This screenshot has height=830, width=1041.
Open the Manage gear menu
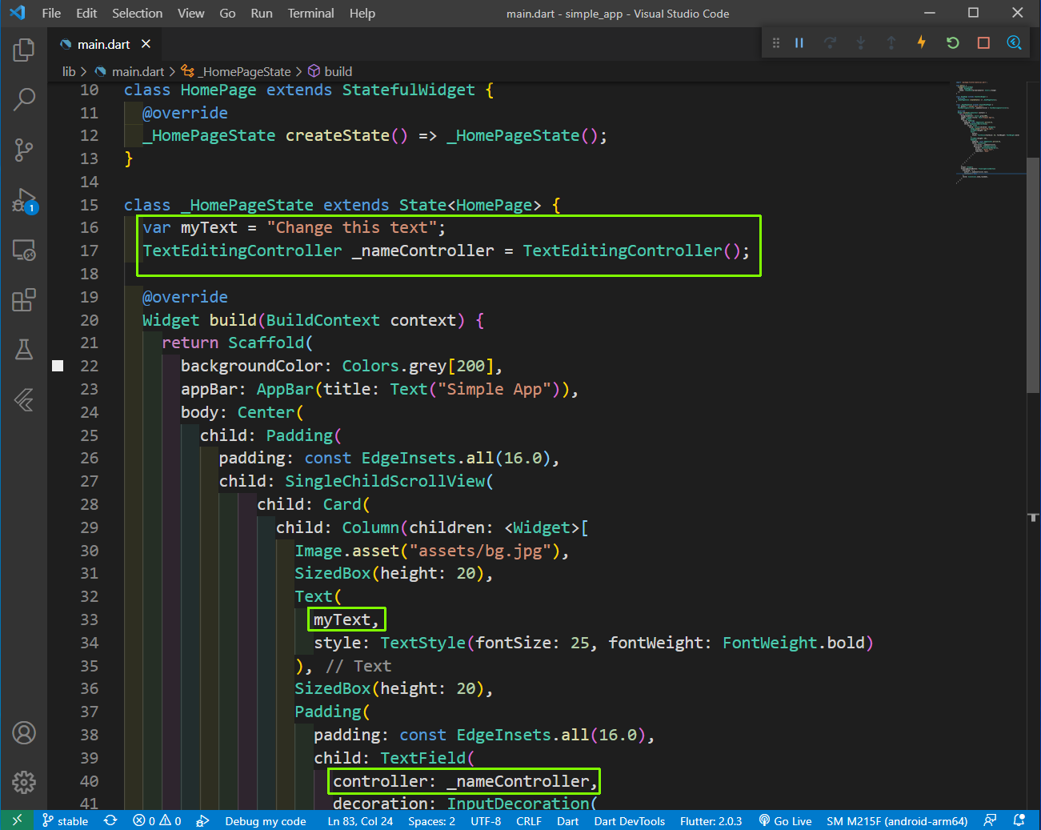click(x=24, y=782)
